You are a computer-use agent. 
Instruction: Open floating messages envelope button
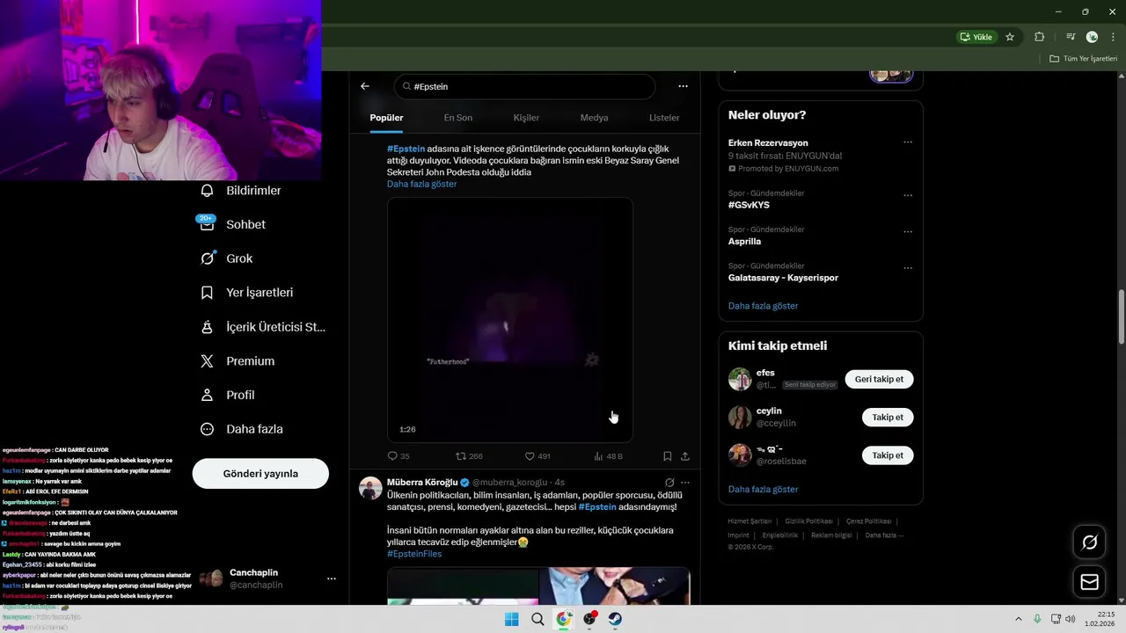tap(1089, 582)
